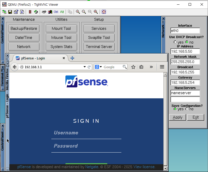208x172 pixels.
Task: Click the search magnifier icon in Firefox
Action: (x=125, y=67)
